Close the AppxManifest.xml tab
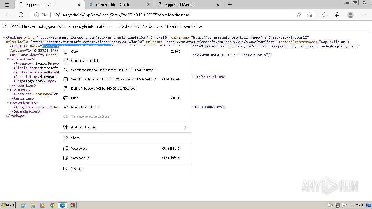372x209 pixels. point(79,5)
